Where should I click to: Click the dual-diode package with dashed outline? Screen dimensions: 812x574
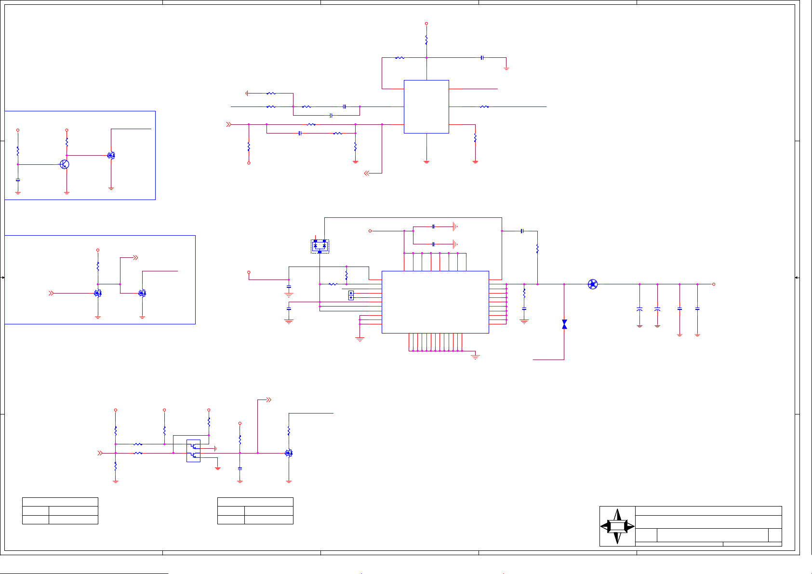(320, 246)
